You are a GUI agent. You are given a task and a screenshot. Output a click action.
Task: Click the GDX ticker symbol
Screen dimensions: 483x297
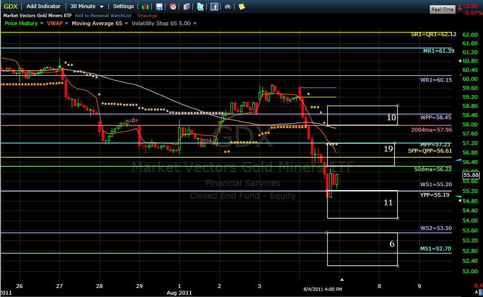pyautogui.click(x=11, y=7)
